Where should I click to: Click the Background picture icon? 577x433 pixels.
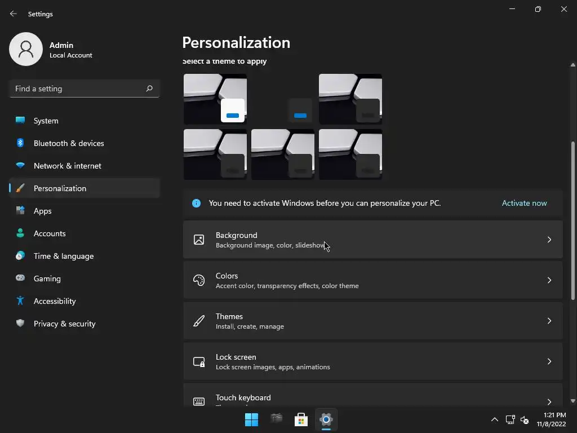[x=199, y=240]
